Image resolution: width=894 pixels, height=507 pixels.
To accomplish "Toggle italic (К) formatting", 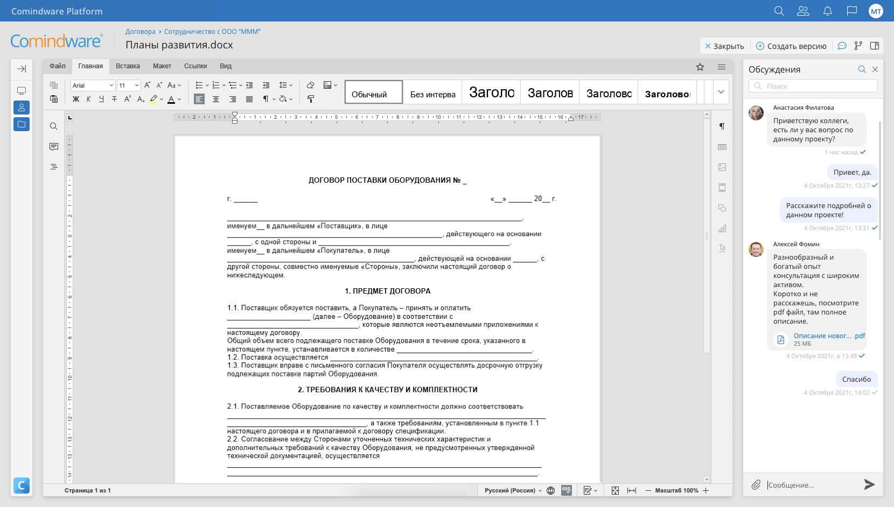I will (88, 99).
